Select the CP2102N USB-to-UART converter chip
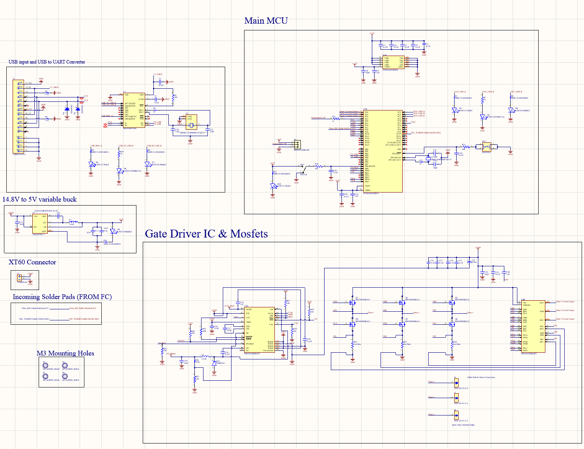The height and width of the screenshot is (449, 584). point(134,110)
